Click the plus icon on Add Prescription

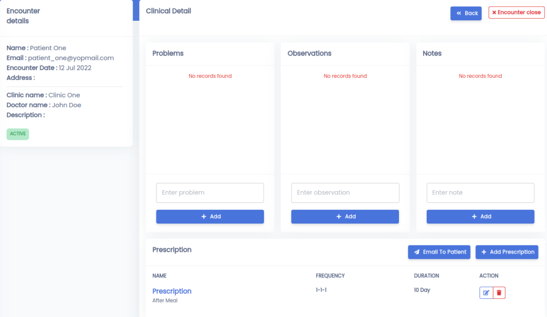click(x=484, y=252)
